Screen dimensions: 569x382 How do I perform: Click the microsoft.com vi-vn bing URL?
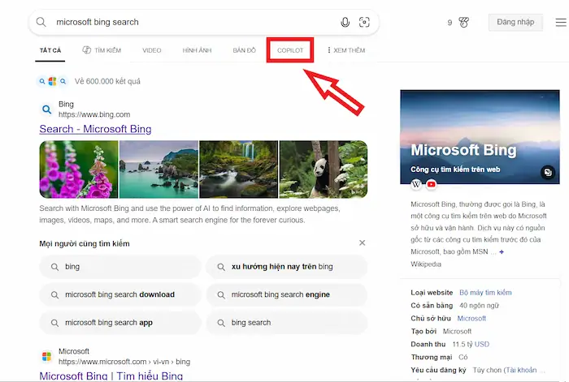[124, 362]
